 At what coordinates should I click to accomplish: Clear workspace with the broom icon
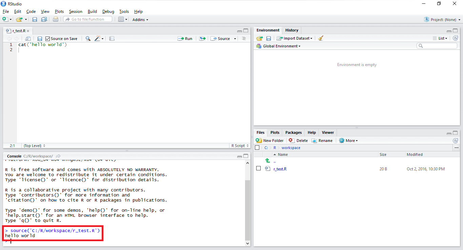321,38
